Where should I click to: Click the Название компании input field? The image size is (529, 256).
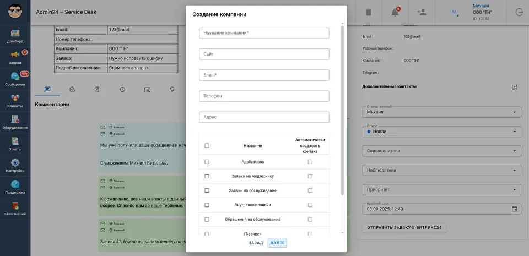pos(264,33)
